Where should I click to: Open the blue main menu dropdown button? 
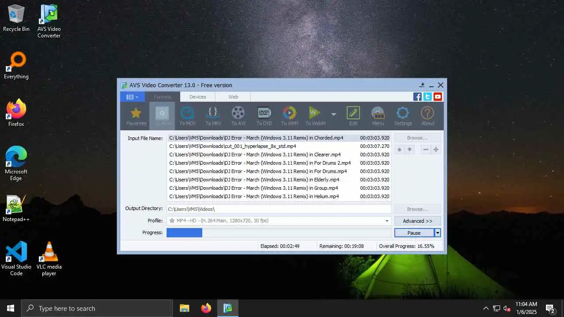pyautogui.click(x=132, y=97)
